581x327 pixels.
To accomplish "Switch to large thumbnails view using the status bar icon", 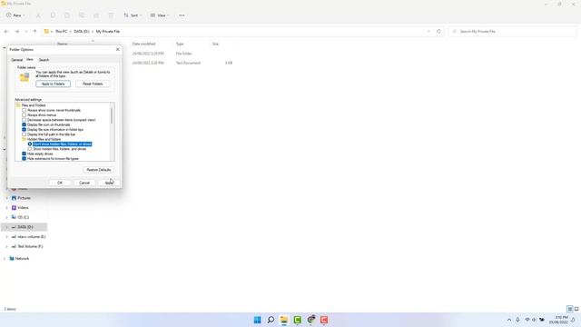I will 576,309.
